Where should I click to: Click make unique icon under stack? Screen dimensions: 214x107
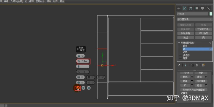point(192,65)
